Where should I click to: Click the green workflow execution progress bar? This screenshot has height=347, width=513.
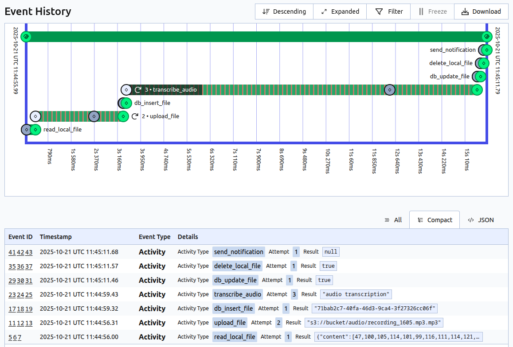[x=256, y=37]
